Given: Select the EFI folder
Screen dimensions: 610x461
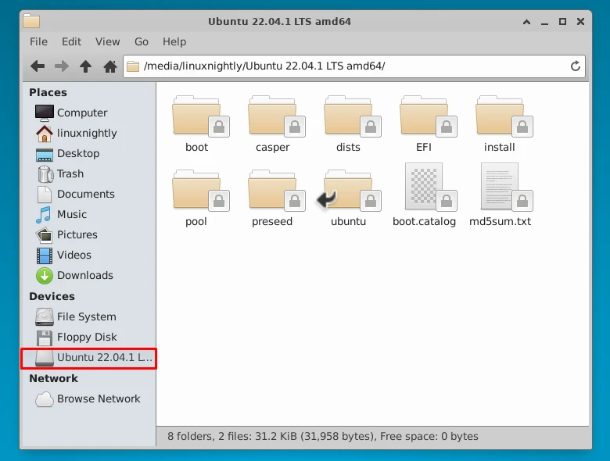Looking at the screenshot, I should (428, 123).
